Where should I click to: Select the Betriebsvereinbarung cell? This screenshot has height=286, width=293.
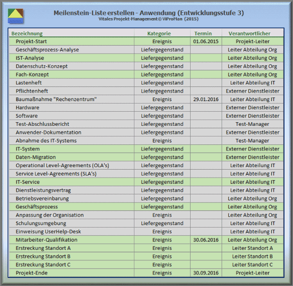pos(72,198)
